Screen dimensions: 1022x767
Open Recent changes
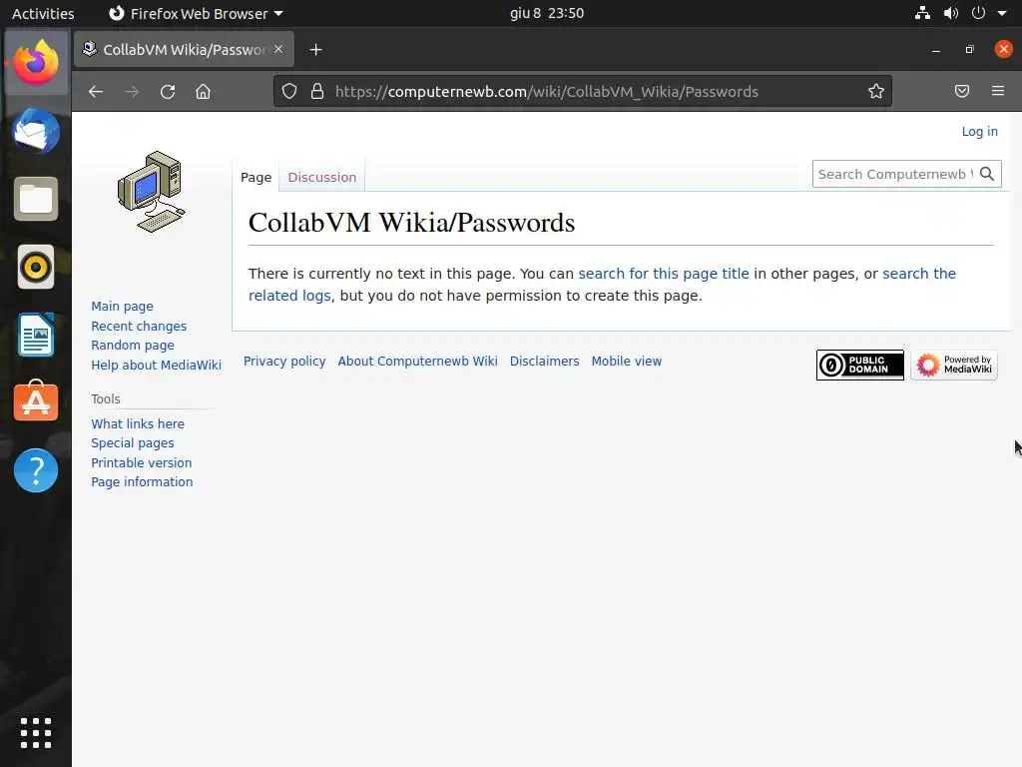pyautogui.click(x=139, y=326)
